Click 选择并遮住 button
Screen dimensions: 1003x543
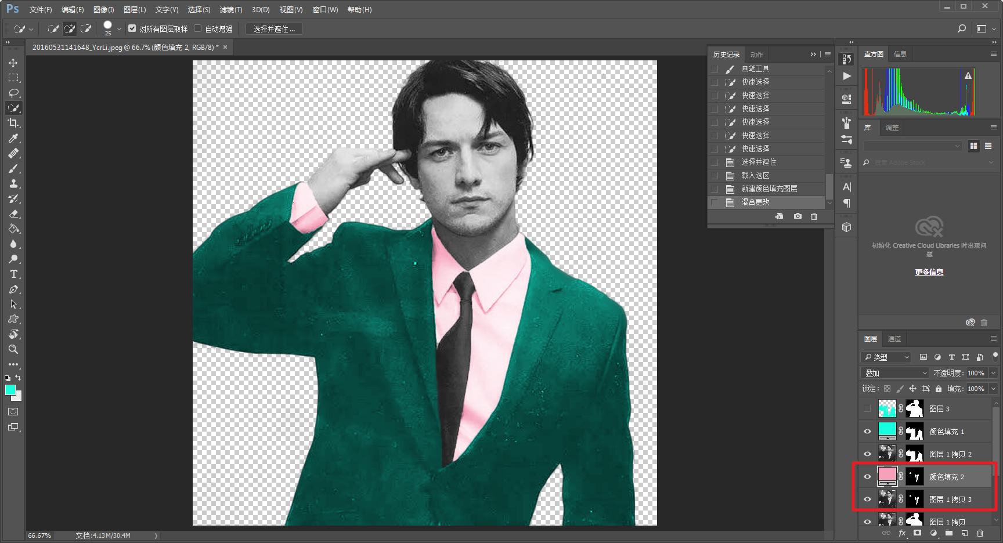click(274, 29)
